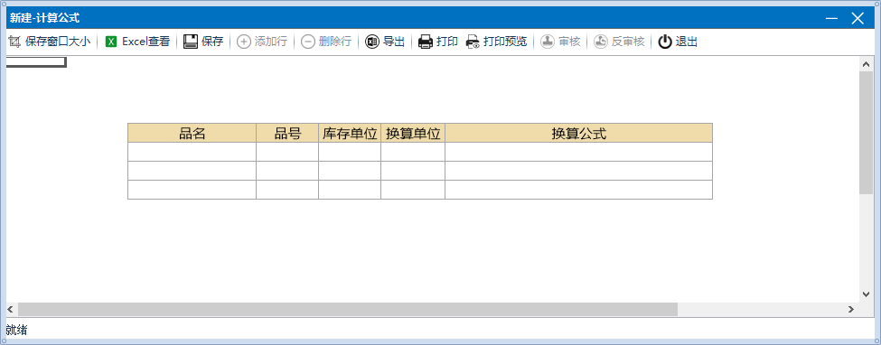Click the horizontal scrollbar right arrow
The image size is (881, 345).
point(851,309)
